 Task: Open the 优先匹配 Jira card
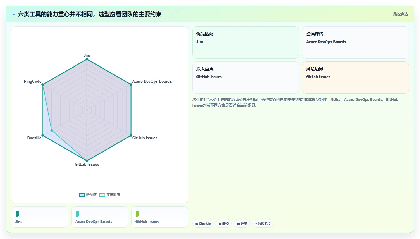[x=246, y=43]
